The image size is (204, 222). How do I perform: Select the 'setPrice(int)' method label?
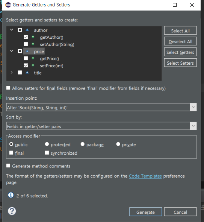51,66
